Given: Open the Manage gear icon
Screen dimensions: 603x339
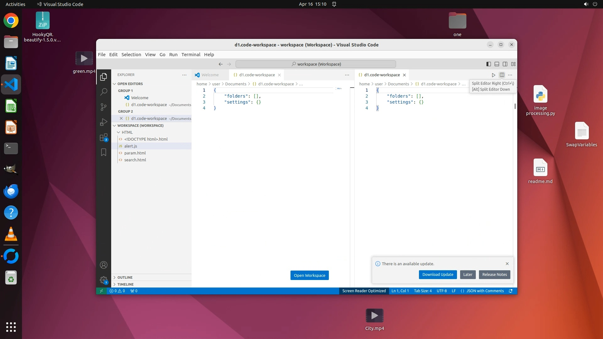Looking at the screenshot, I should coord(103,280).
